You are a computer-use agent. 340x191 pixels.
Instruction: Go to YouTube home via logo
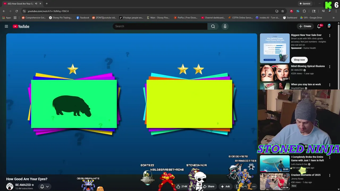(x=21, y=26)
